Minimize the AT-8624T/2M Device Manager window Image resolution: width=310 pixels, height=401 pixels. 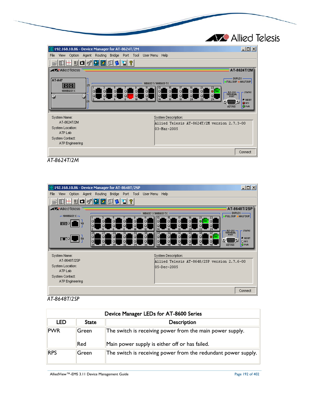tap(243, 49)
